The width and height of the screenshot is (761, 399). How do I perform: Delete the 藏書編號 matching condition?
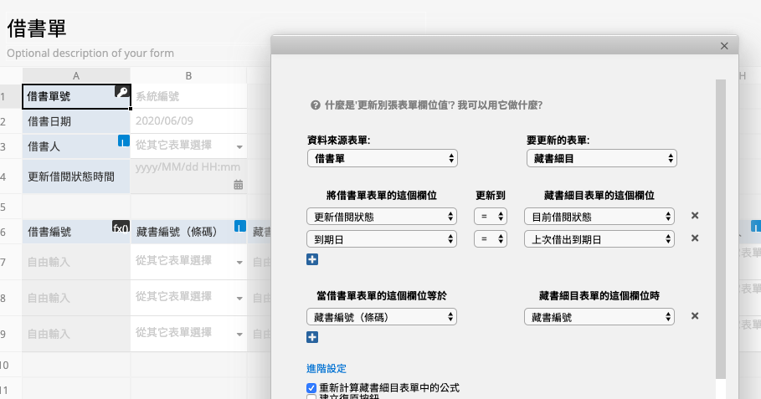coord(694,316)
